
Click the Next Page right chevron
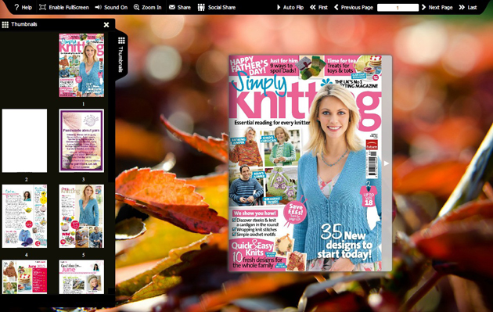[423, 7]
